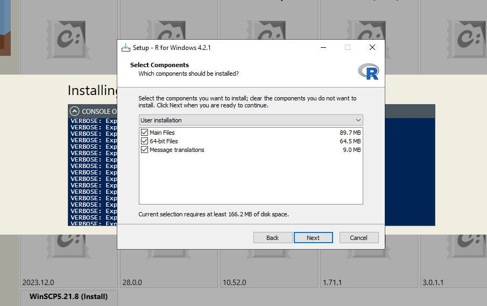
Task: Click the package tile labeled 28.0.0
Action: [169, 268]
